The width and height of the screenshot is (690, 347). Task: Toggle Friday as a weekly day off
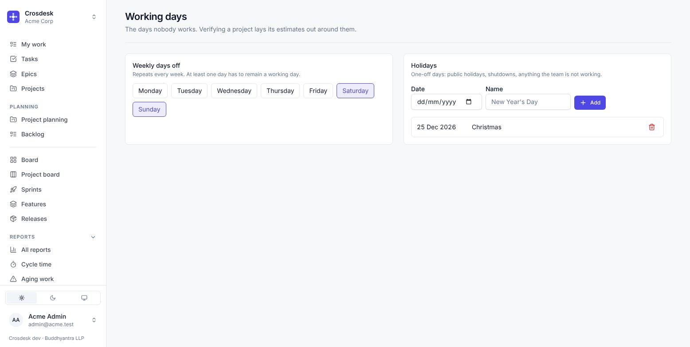(318, 91)
